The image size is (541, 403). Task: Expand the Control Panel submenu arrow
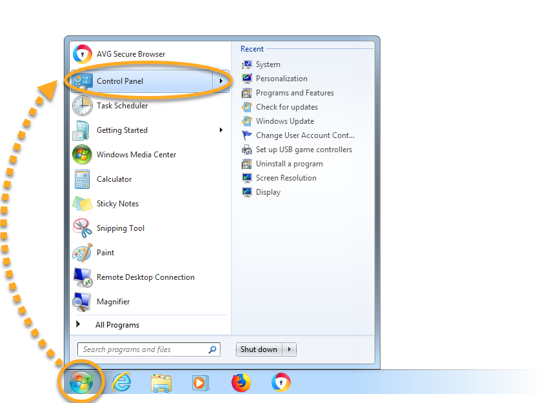click(221, 81)
